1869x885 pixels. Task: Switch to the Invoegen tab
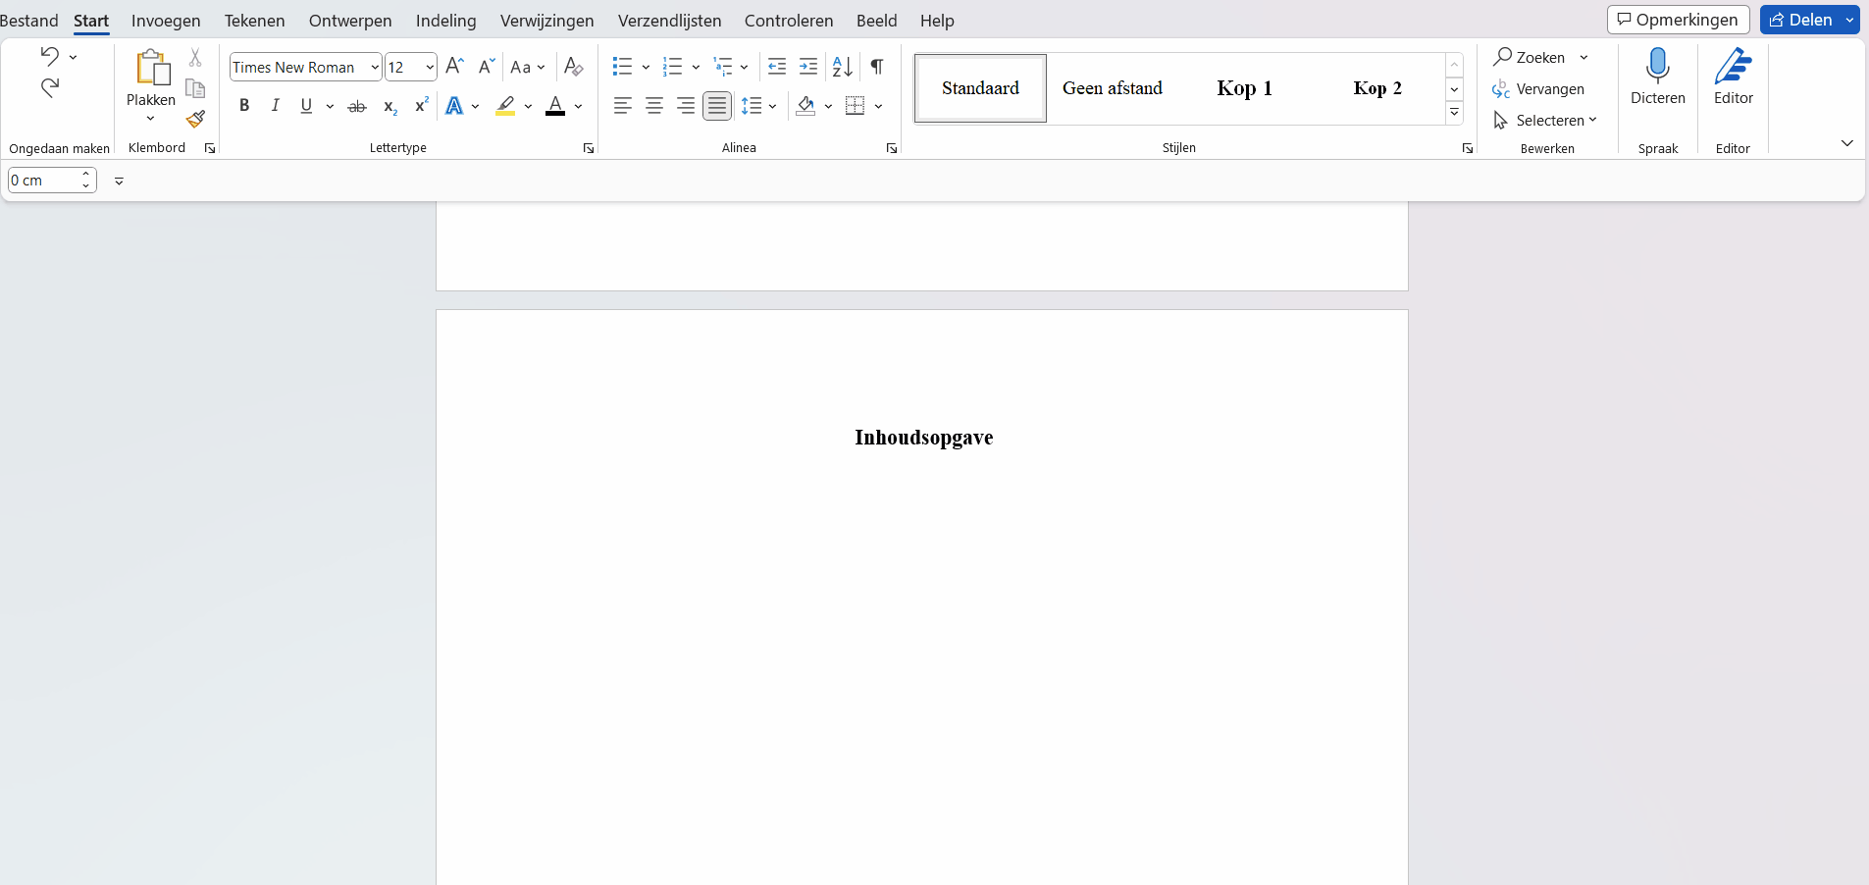166,20
